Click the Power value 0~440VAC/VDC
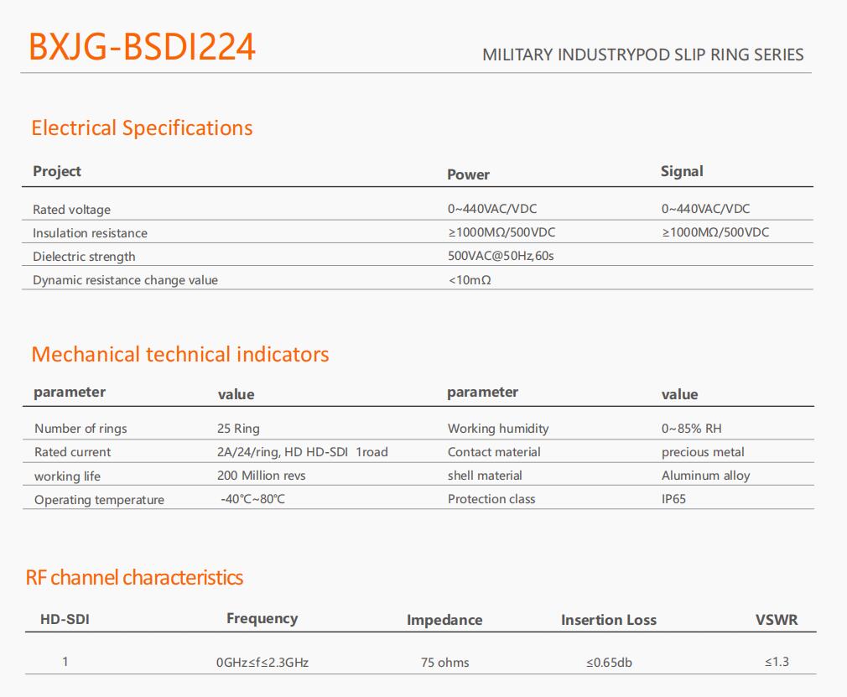 coord(492,209)
